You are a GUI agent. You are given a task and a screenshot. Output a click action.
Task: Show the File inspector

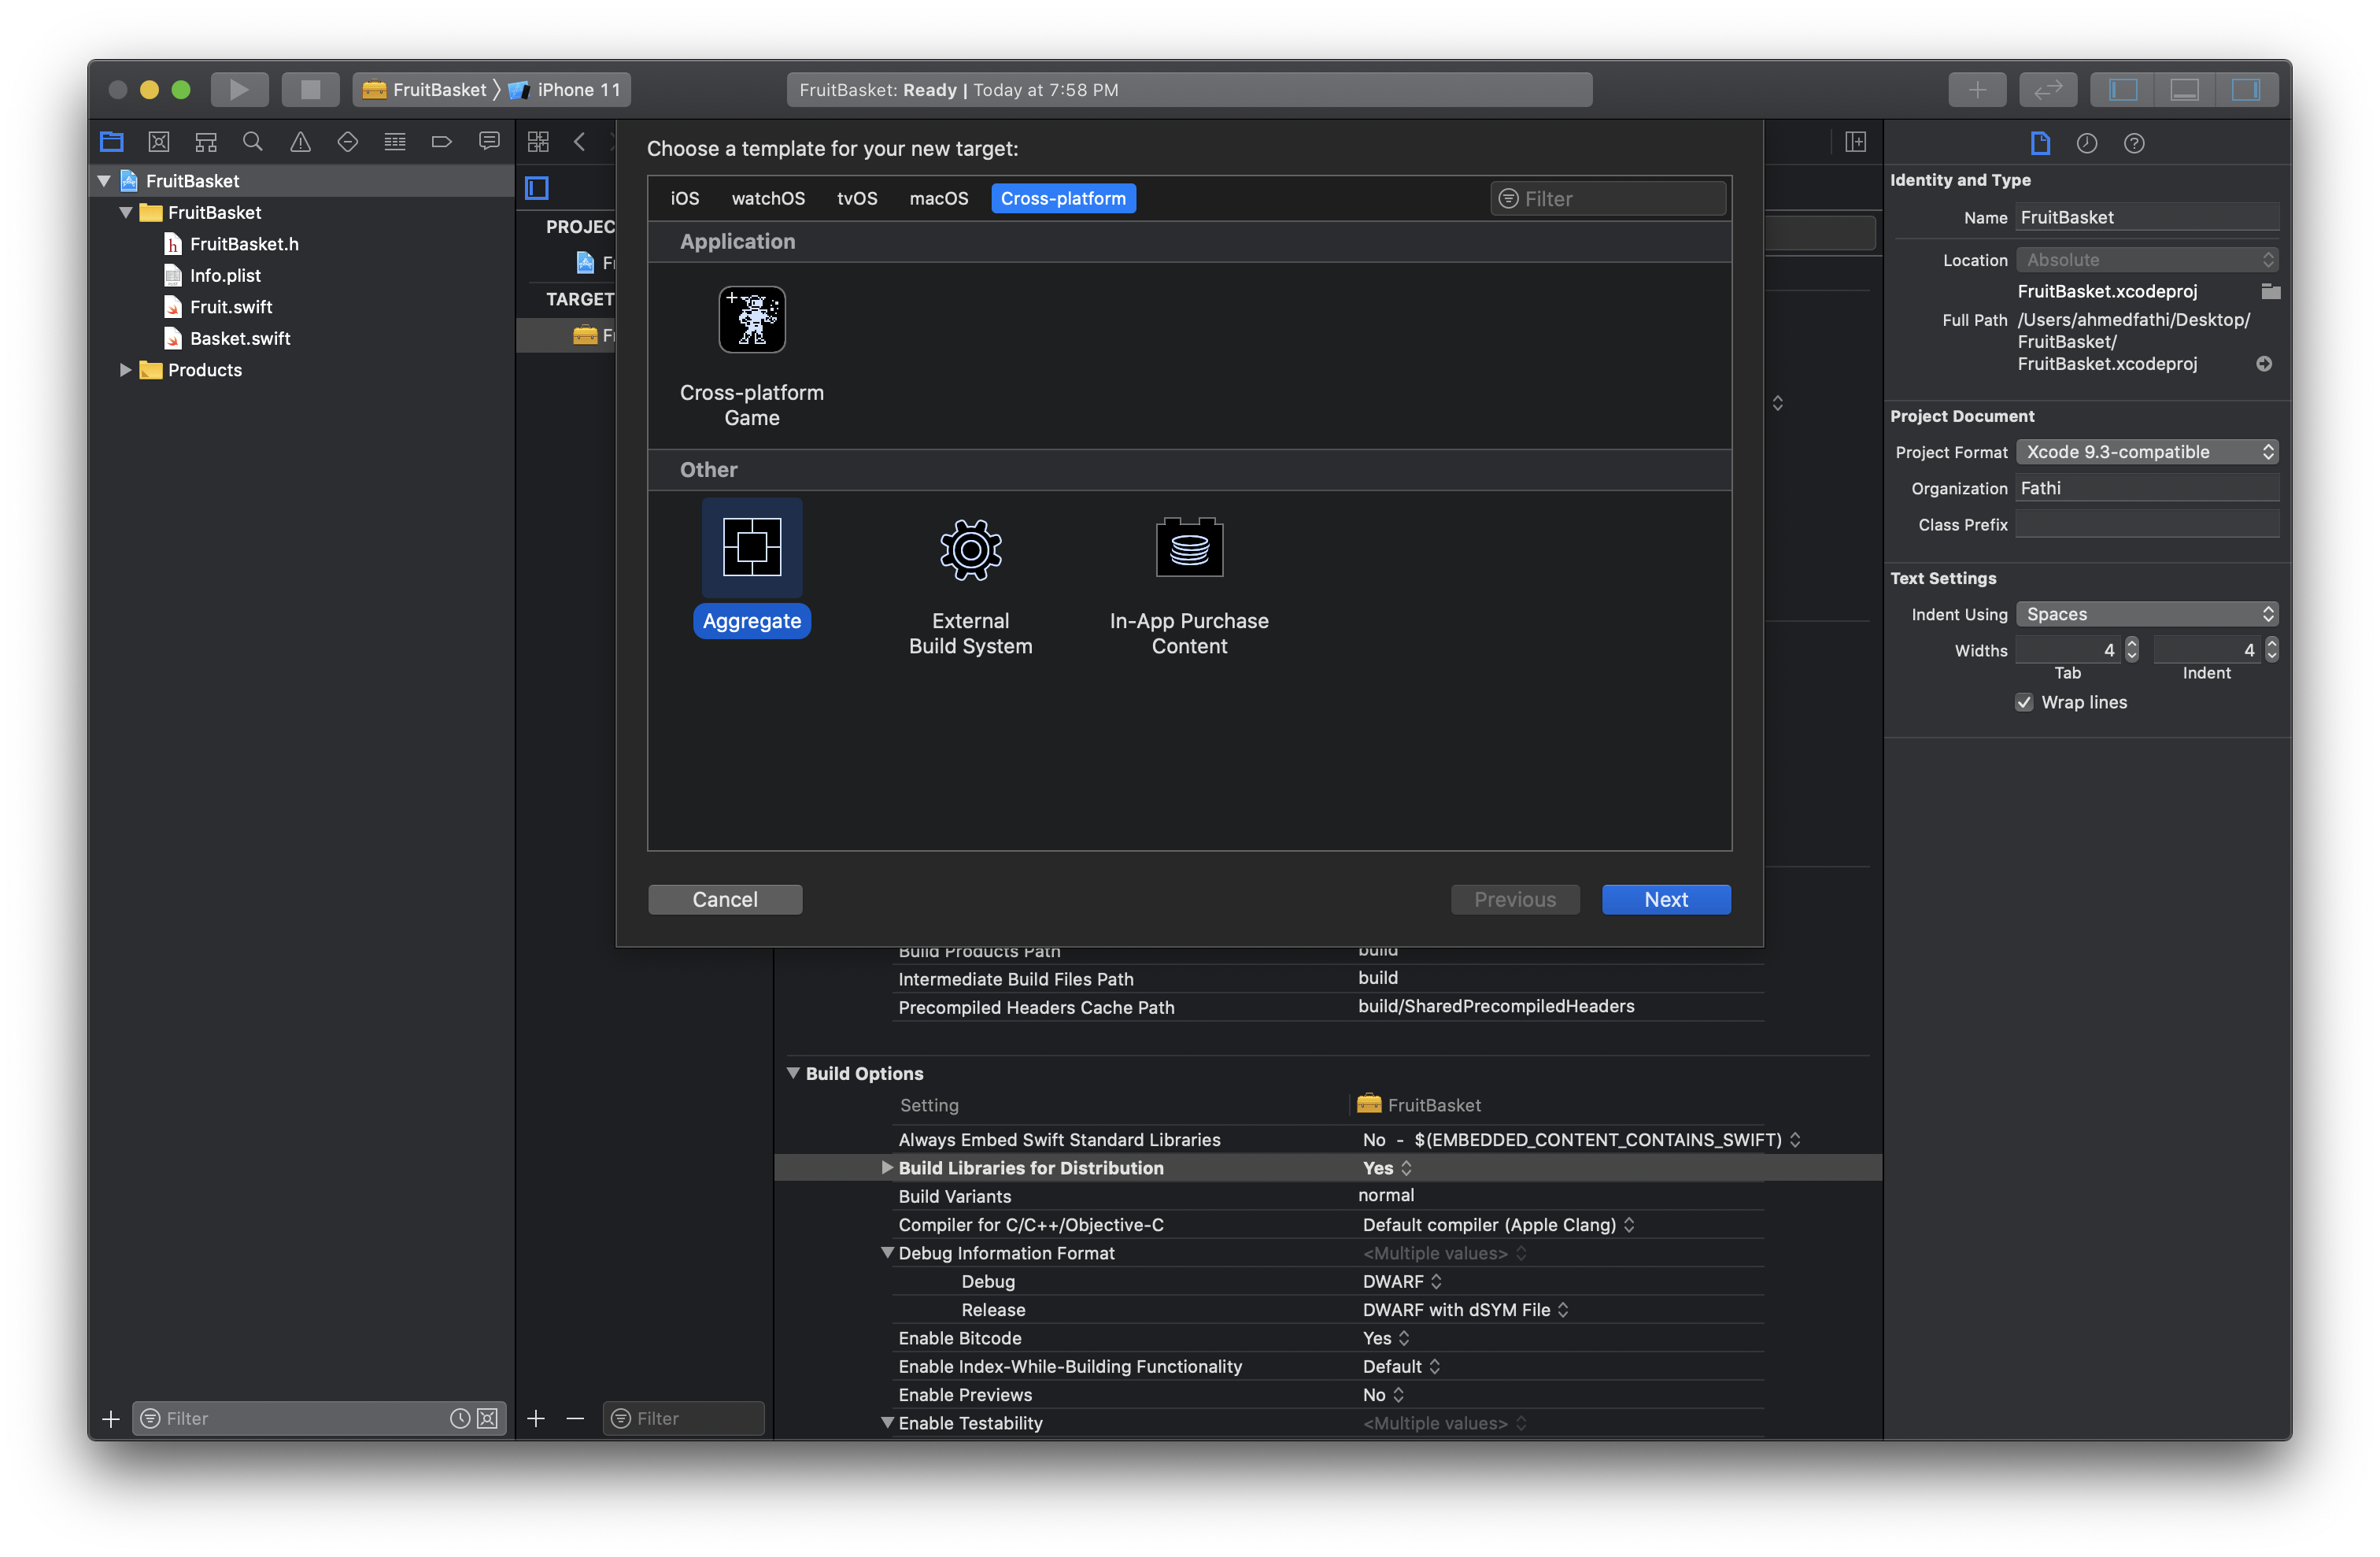point(2040,143)
